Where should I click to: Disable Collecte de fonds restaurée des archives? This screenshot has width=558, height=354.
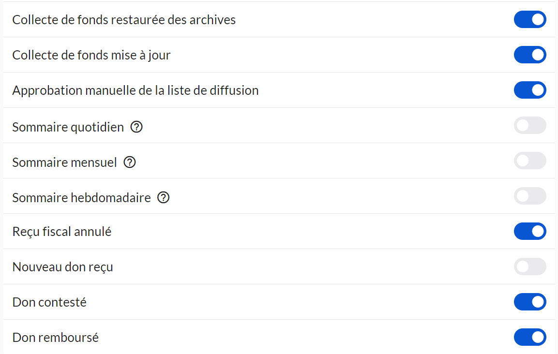pos(530,20)
